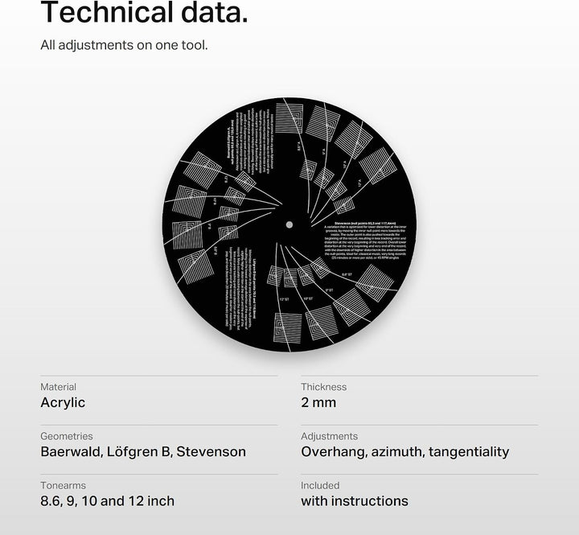Viewport: 579px width, 535px height.
Task: Select the "Included" spec label
Action: [320, 485]
